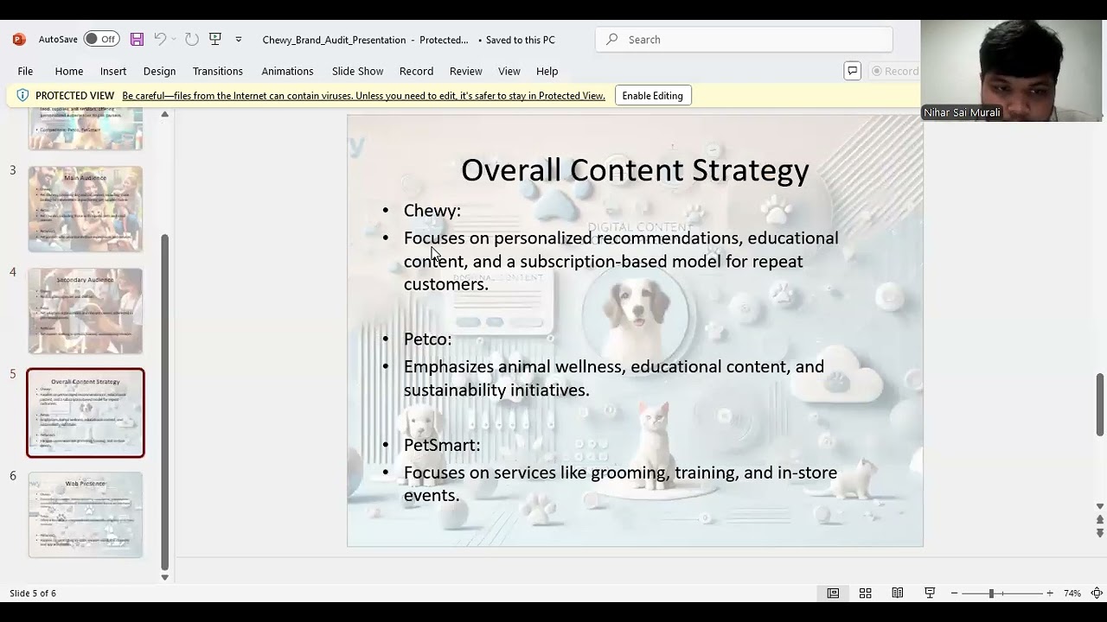Screen dimensions: 1107x622
Task: Start presentation from beginning icon
Action: [215, 40]
